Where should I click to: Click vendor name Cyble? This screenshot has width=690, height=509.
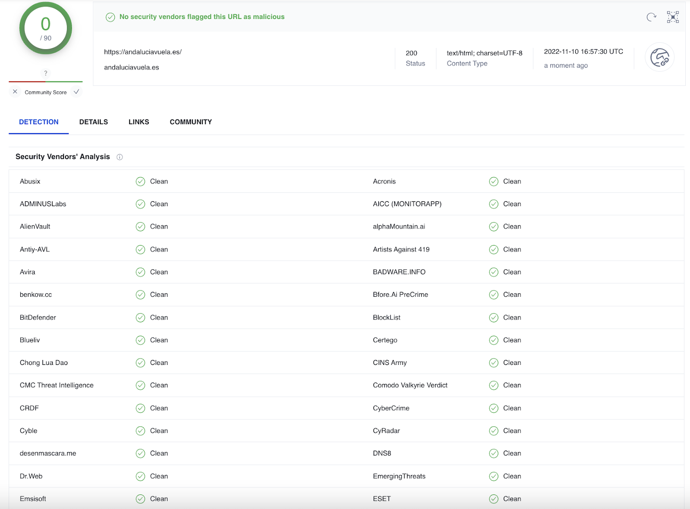pyautogui.click(x=28, y=431)
